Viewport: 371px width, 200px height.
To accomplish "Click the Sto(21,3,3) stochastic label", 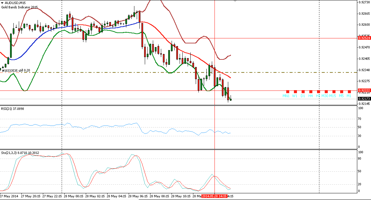I will (19, 153).
